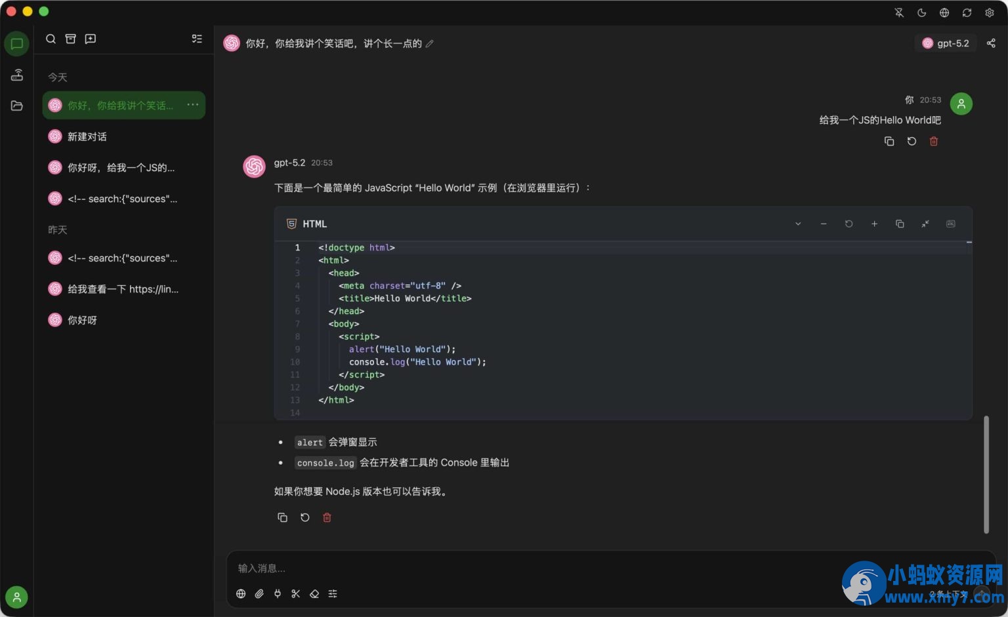Image resolution: width=1008 pixels, height=617 pixels.
Task: Regenerate the assistant response below the answer
Action: [304, 517]
